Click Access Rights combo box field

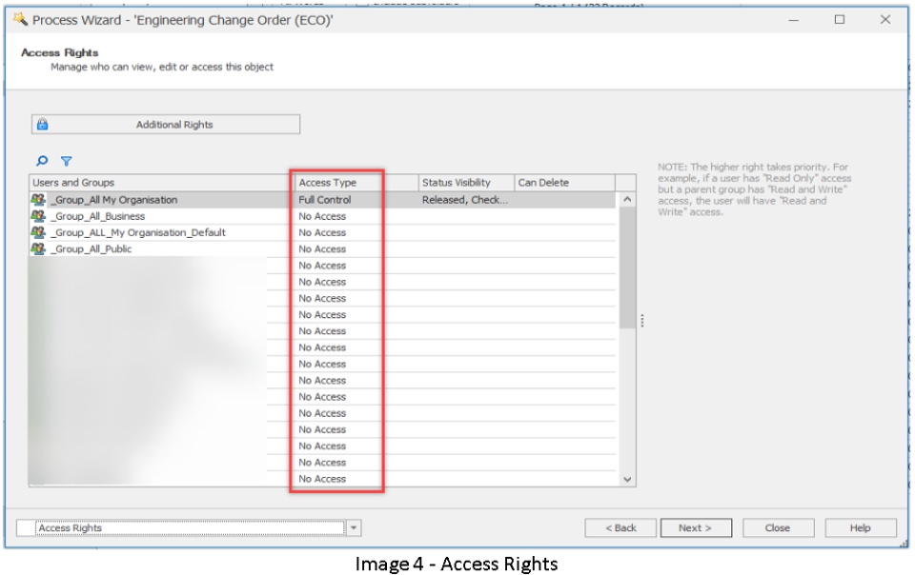pos(189,527)
